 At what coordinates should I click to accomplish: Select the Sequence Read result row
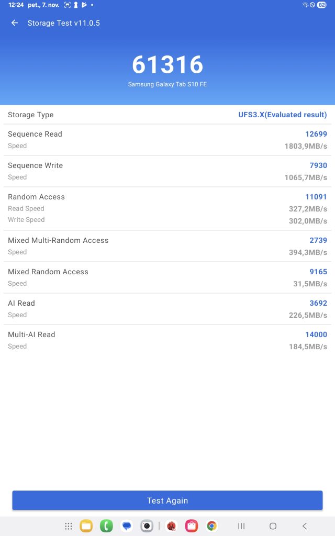pyautogui.click(x=167, y=140)
